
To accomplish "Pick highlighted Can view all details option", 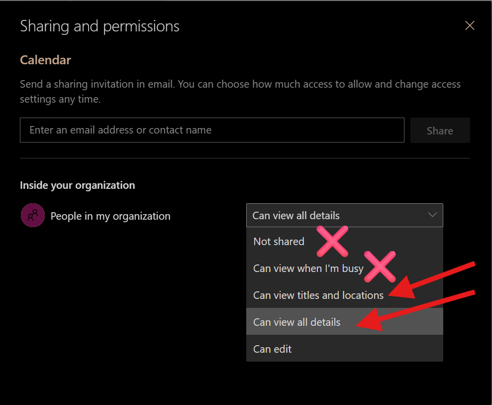I will (345, 322).
